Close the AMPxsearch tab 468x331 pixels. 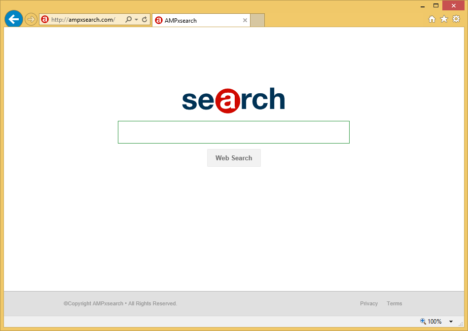coord(245,20)
